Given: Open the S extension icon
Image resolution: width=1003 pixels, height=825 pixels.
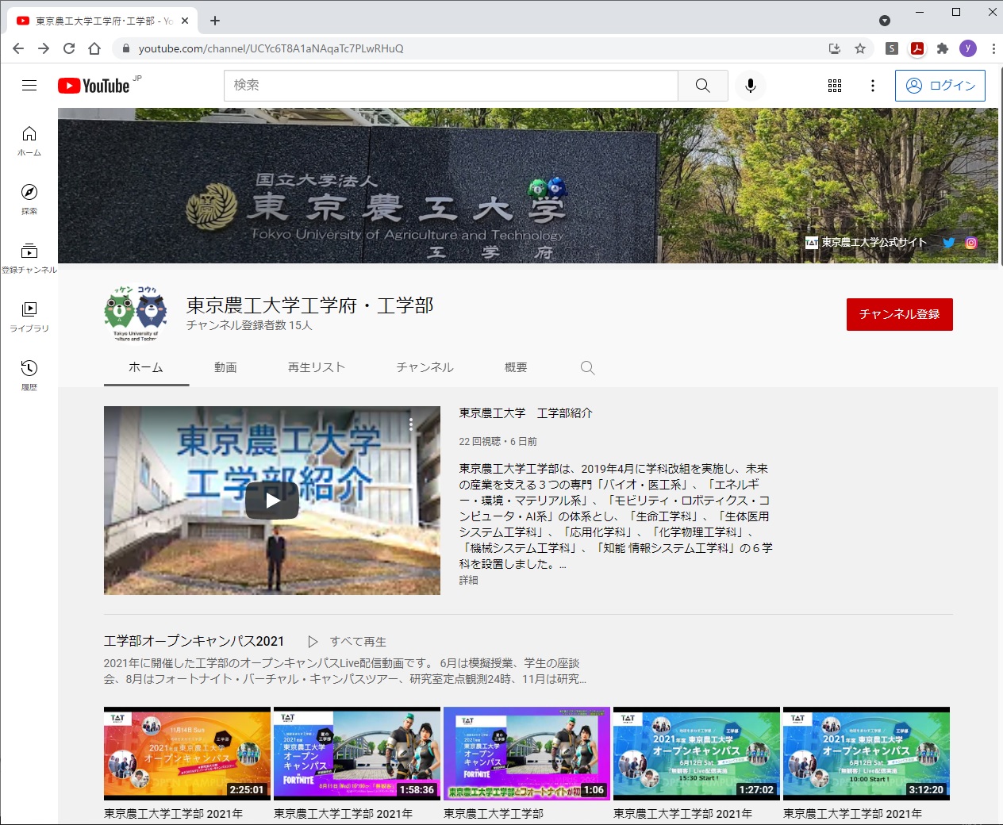Looking at the screenshot, I should [x=892, y=48].
